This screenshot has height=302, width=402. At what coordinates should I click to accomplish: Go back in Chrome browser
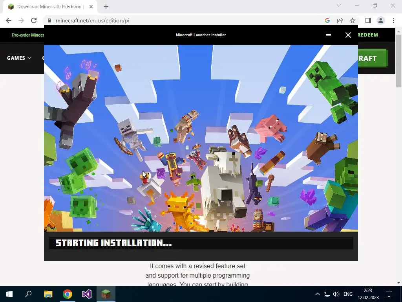pyautogui.click(x=9, y=20)
